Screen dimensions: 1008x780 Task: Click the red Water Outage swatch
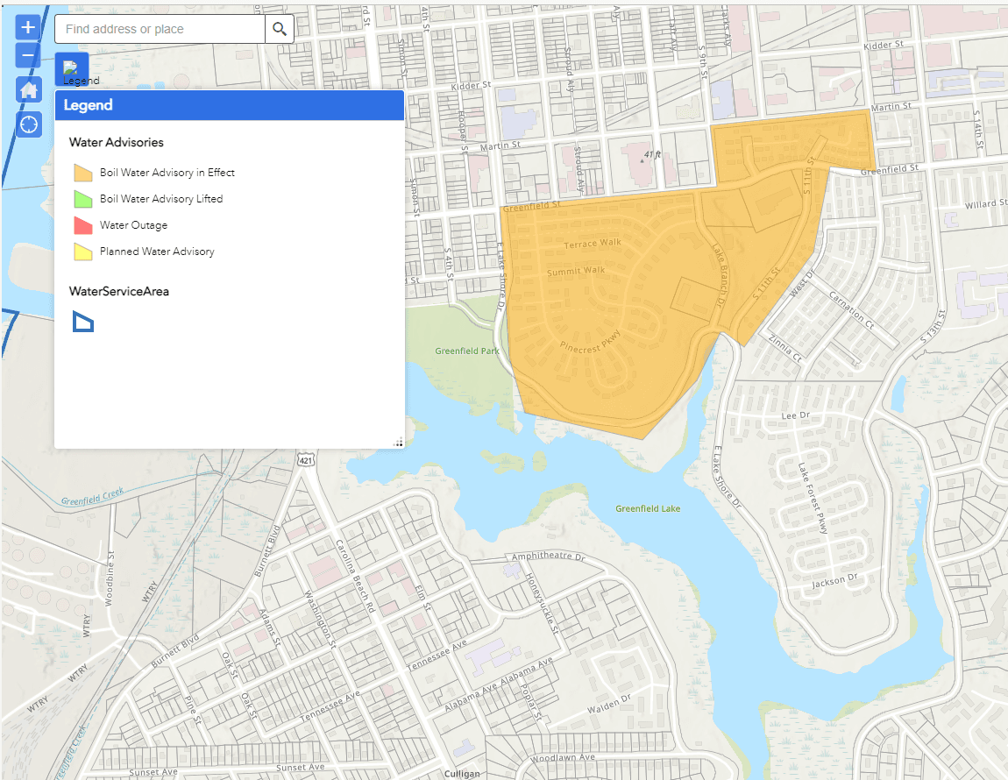[83, 225]
